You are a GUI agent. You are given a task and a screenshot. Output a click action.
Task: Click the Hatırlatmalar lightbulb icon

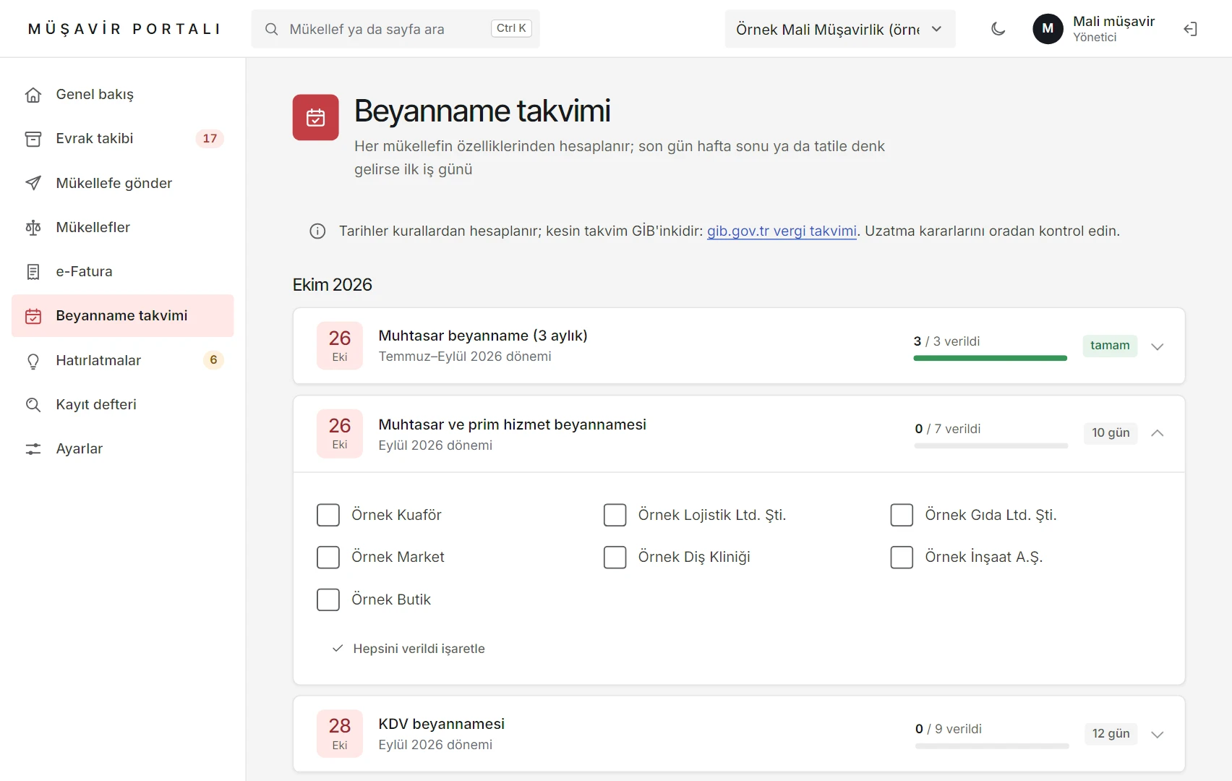point(33,361)
